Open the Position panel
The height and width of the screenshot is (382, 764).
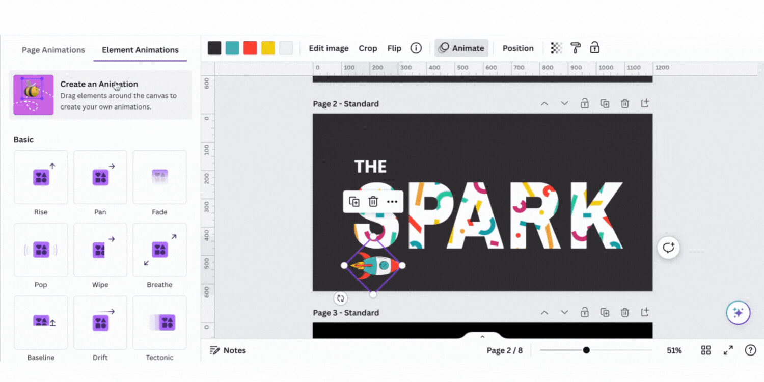click(518, 48)
